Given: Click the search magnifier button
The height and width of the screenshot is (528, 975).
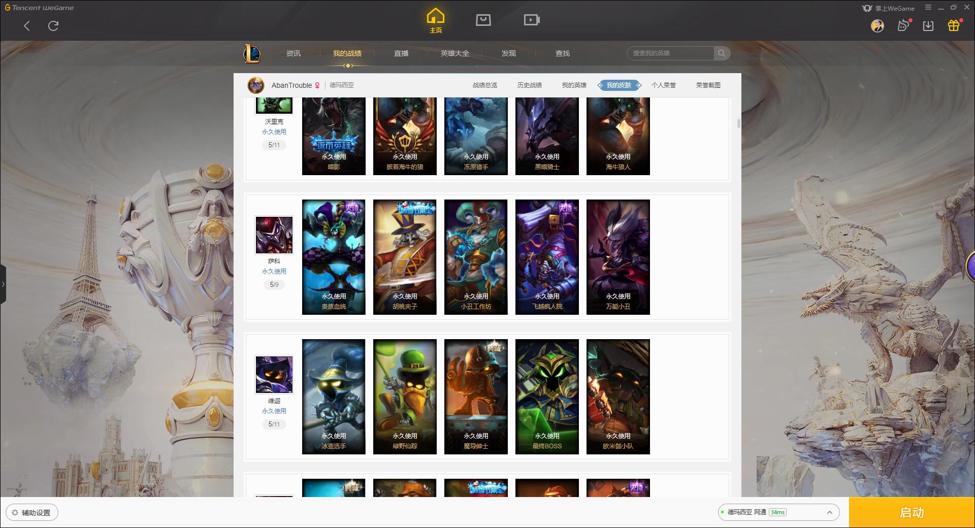Looking at the screenshot, I should 722,53.
